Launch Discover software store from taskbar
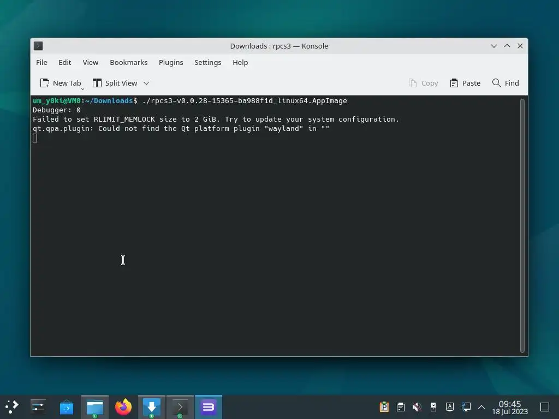The height and width of the screenshot is (419, 559). point(66,407)
